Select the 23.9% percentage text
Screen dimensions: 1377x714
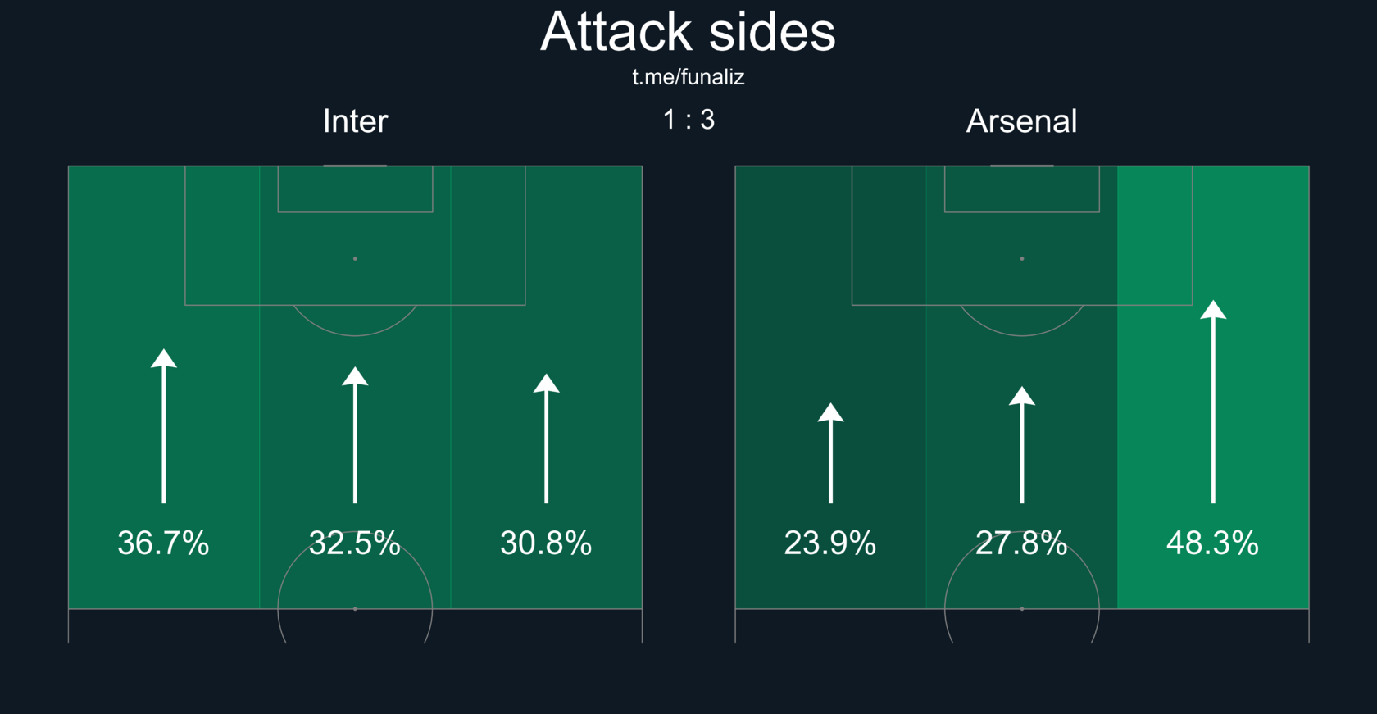pos(830,543)
